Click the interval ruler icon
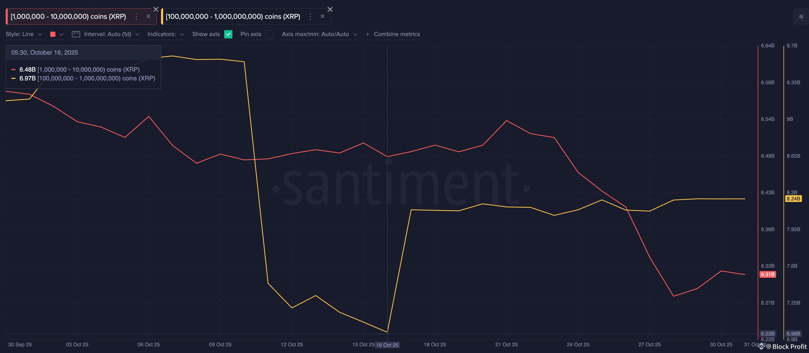Screen dimensions: 809x353 point(76,34)
